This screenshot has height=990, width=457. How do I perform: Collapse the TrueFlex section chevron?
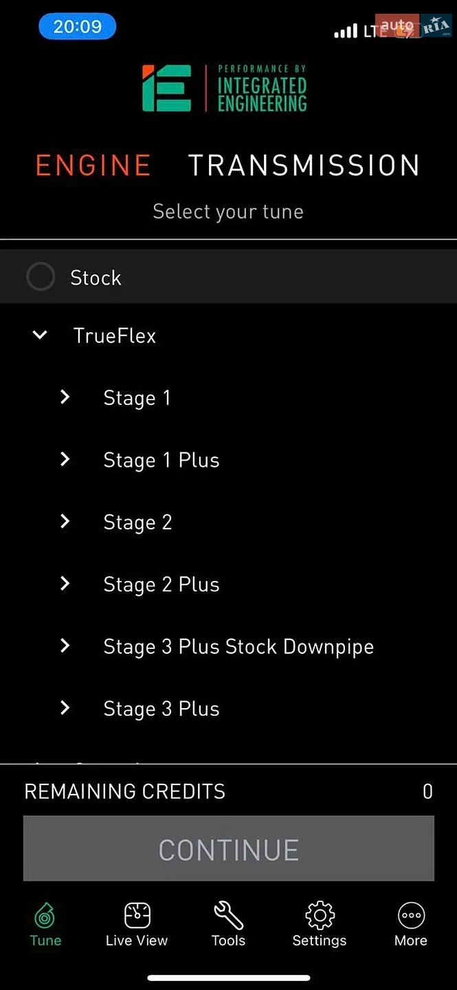click(x=41, y=335)
